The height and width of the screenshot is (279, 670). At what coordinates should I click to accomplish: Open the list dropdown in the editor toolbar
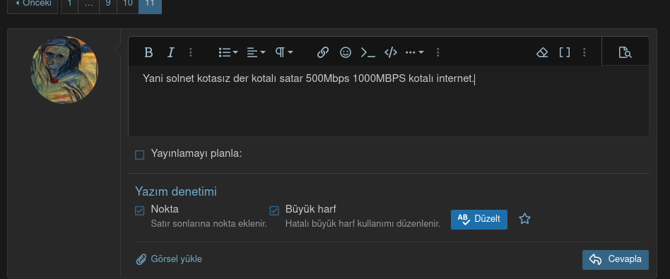tap(228, 52)
